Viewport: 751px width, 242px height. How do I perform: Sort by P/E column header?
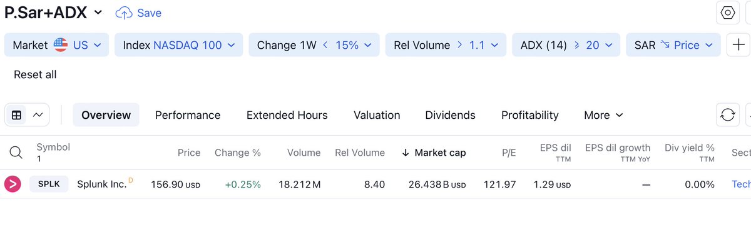click(x=509, y=153)
